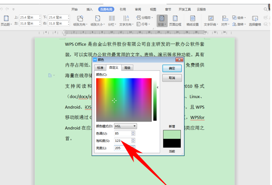The width and height of the screenshot is (272, 185).
Task: Click the top margin 上 input field
Action: point(29,17)
